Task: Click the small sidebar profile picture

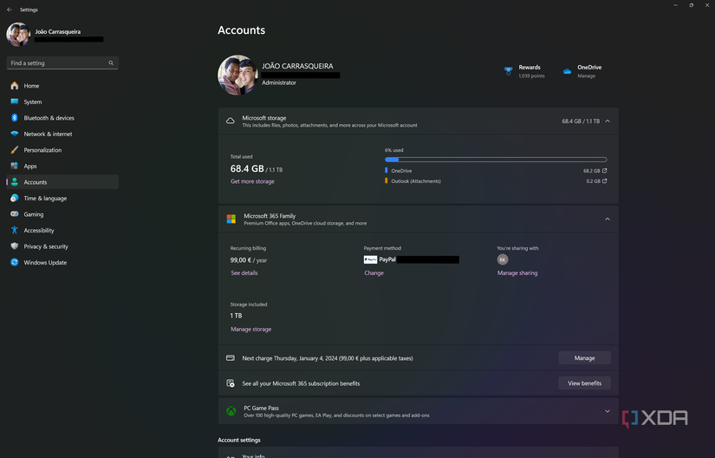Action: tap(18, 35)
